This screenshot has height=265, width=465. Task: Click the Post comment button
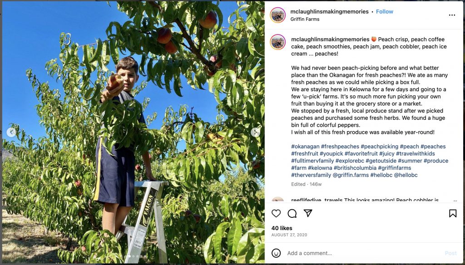pos(450,253)
